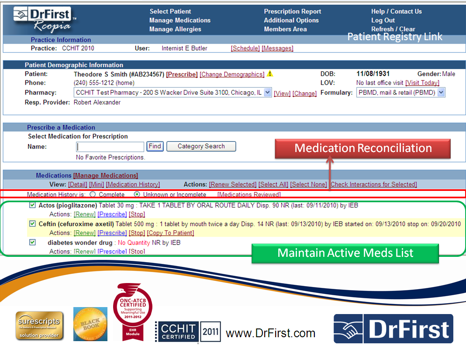Click Resp. Provider Robert Alexander text

coord(97,102)
